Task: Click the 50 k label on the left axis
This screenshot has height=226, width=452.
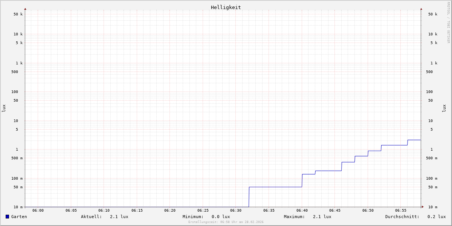Action: coord(18,14)
